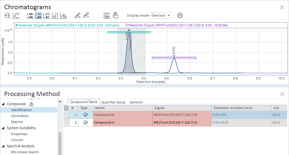
Task: Open chromatogram settings gear
Action: 180,15
